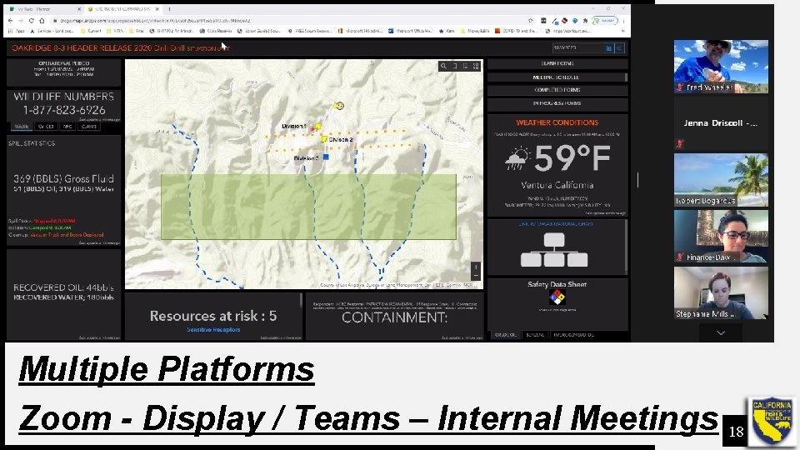
Task: Zoom out on the map with minus
Action: click(x=476, y=276)
